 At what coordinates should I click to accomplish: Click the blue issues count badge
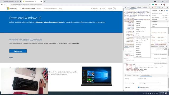[159, 7]
